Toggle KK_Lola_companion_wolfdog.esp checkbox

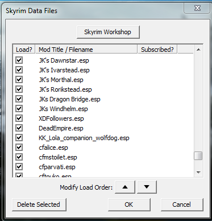tap(19, 138)
